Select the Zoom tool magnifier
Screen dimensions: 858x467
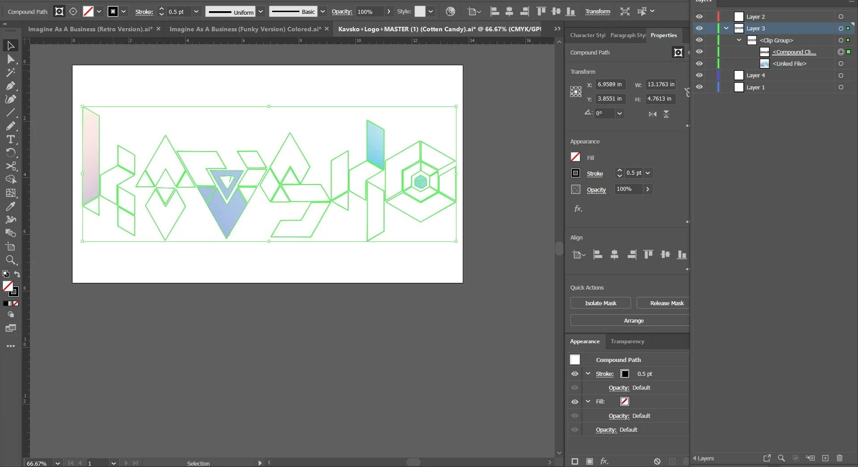tap(11, 260)
